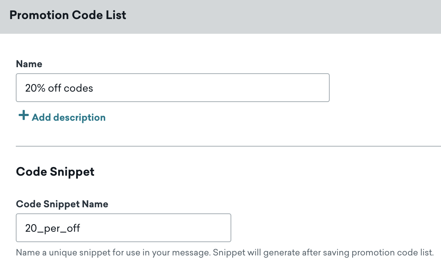Click the Name field label

29,64
